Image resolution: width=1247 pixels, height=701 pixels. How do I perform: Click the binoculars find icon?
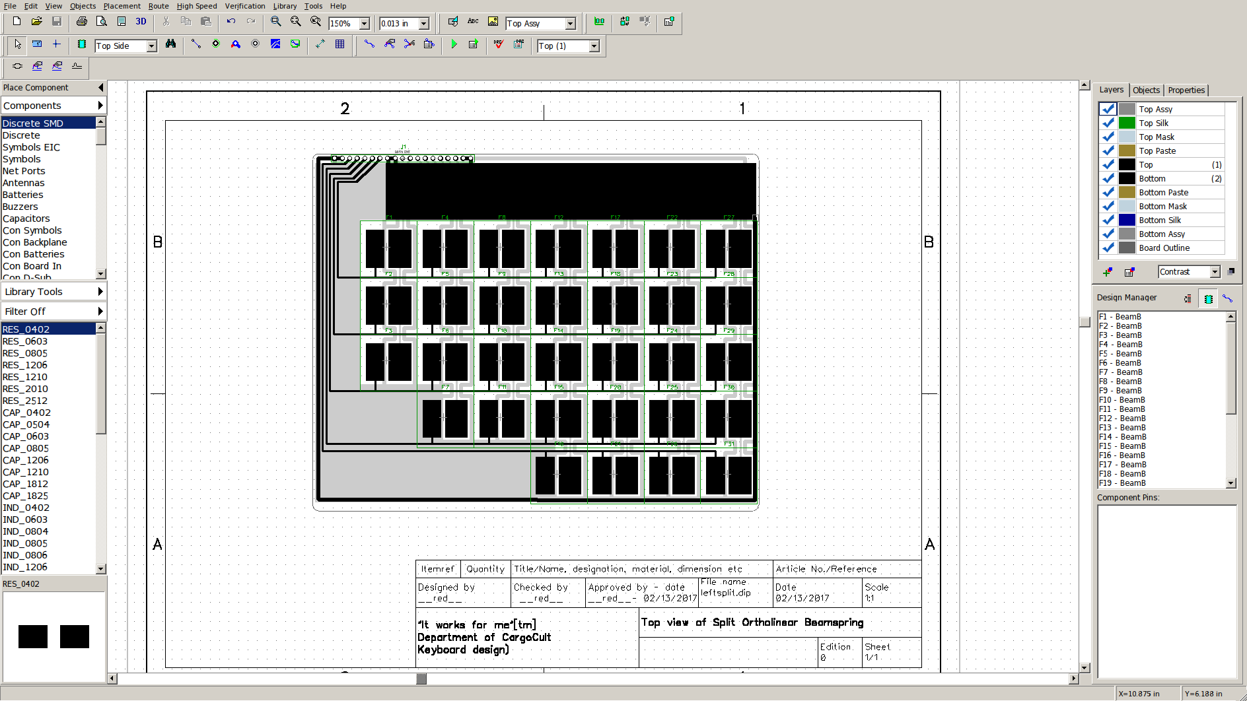170,44
